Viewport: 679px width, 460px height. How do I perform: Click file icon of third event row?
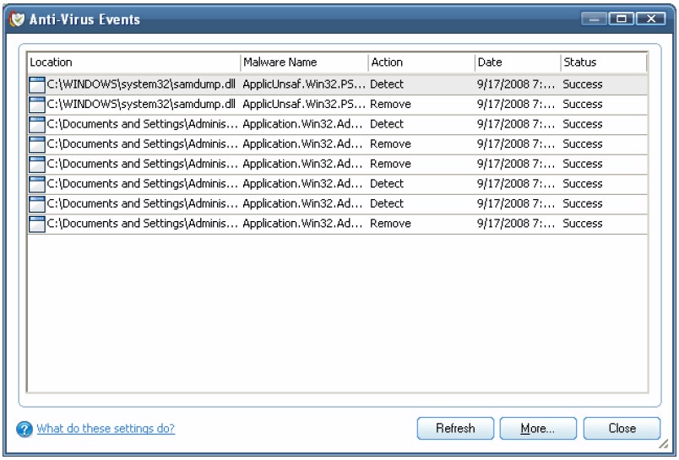[37, 125]
